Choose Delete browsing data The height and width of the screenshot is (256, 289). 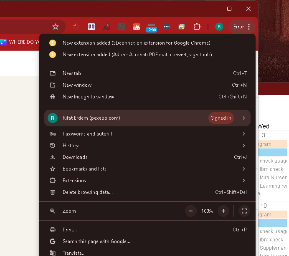pyautogui.click(x=147, y=192)
